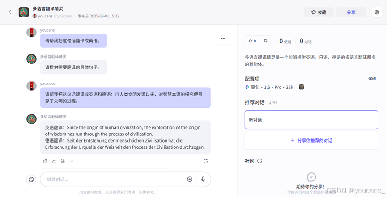Add attachment with plus circle icon
Screen dimensions: 387x197
[x=190, y=179]
